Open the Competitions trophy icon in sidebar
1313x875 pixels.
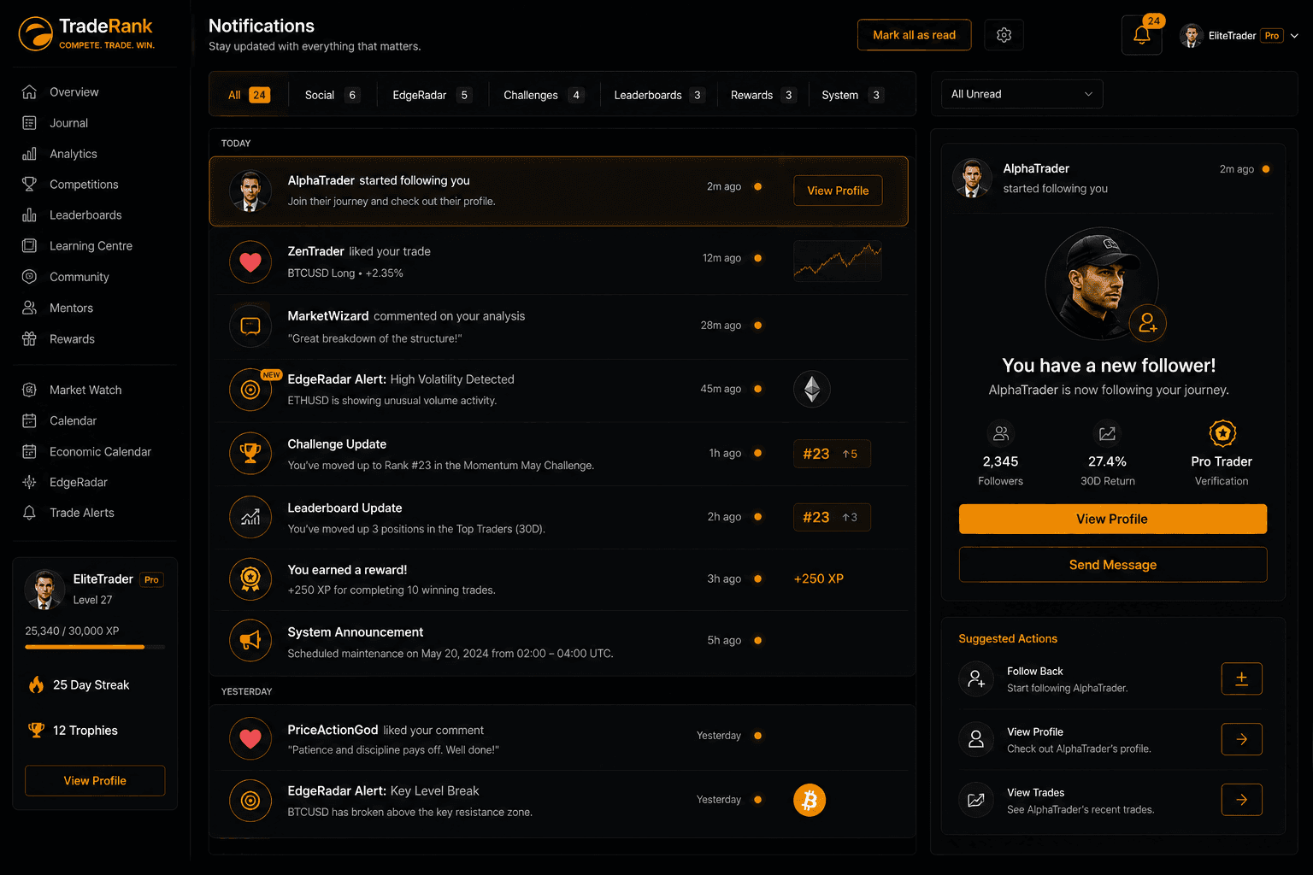[x=29, y=184]
